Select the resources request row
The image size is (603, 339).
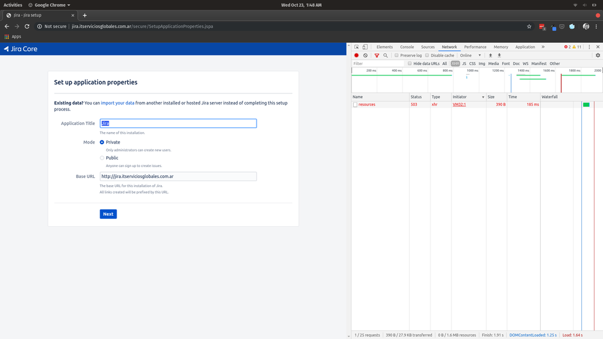tap(477, 104)
